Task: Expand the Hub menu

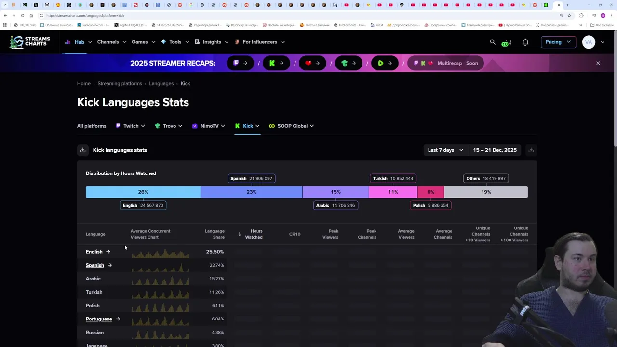Action: tap(78, 42)
